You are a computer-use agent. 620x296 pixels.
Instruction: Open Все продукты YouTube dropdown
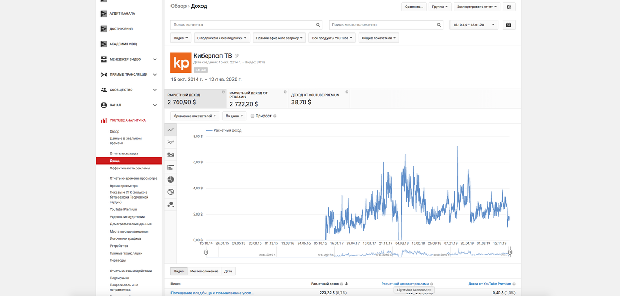pos(331,38)
